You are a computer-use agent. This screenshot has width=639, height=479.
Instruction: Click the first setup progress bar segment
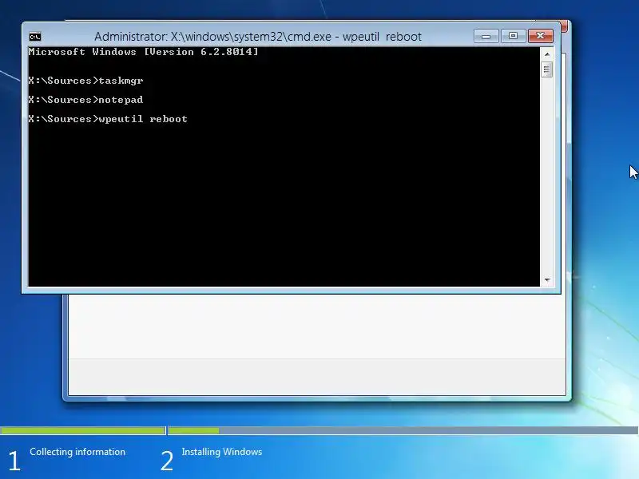pyautogui.click(x=83, y=430)
